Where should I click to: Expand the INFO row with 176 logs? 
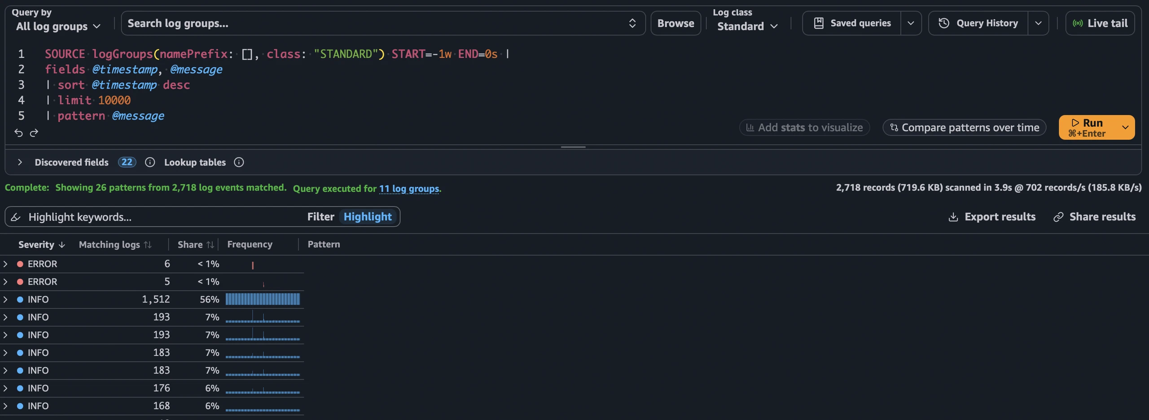[x=5, y=388]
